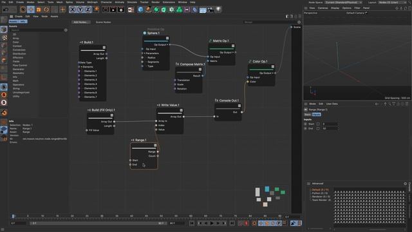Screen dimensions: 412x232
Task: Click the Camera object icon
Action: pyautogui.click(x=211, y=10)
